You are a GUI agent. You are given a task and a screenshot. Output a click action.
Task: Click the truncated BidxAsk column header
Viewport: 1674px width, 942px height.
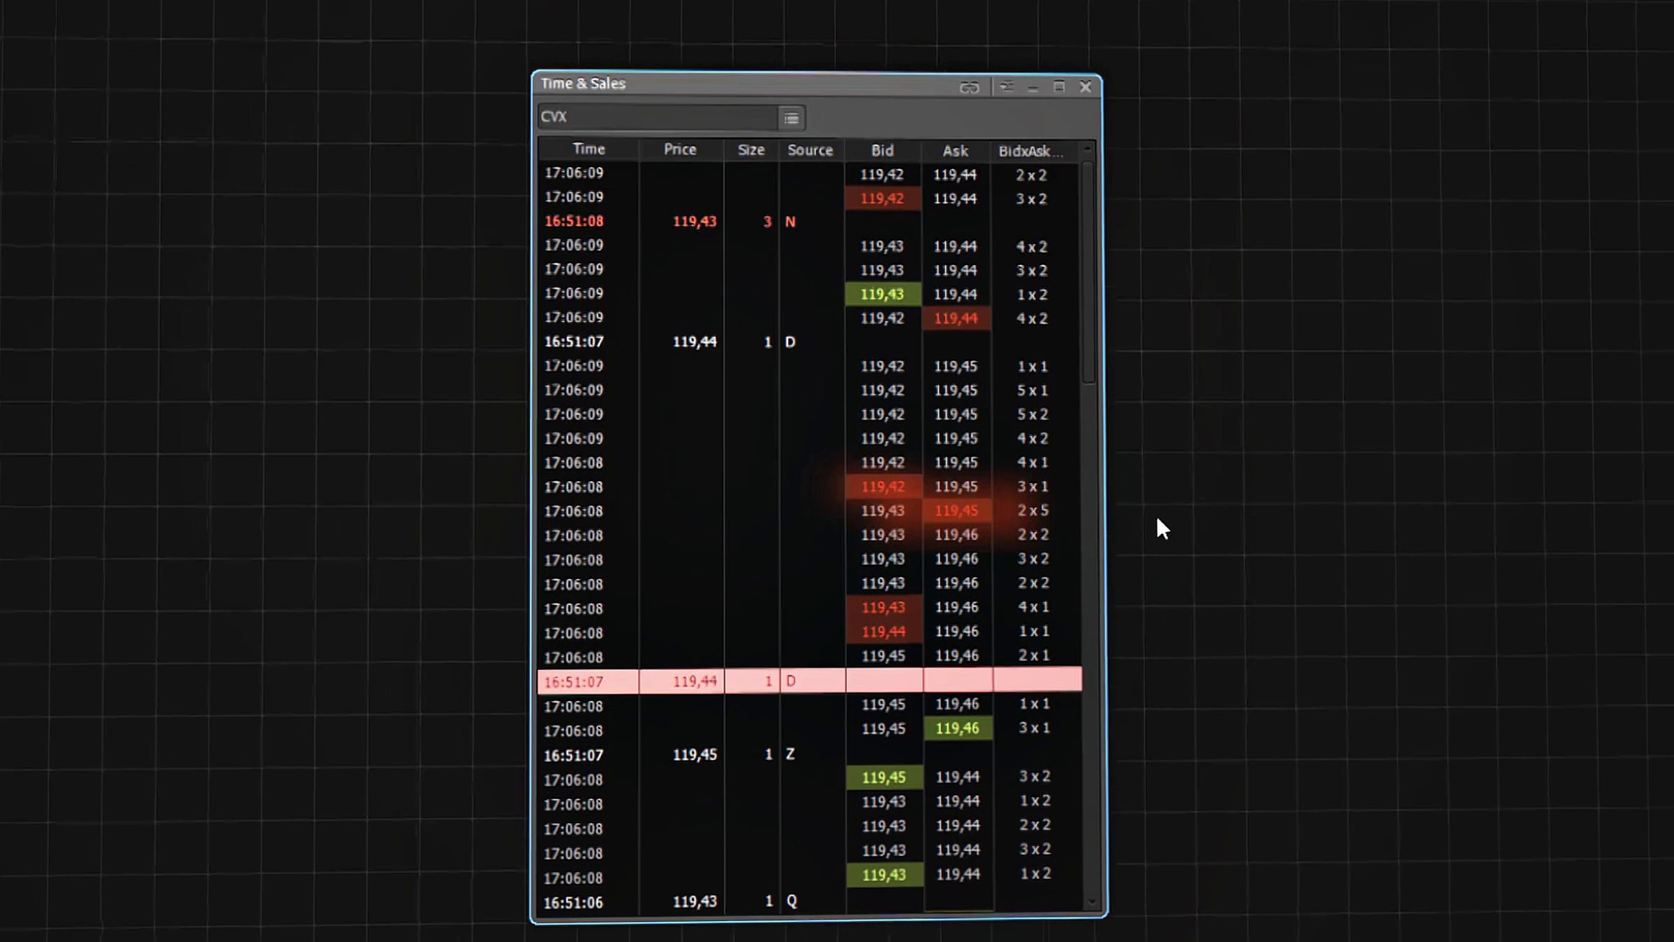pos(1030,151)
